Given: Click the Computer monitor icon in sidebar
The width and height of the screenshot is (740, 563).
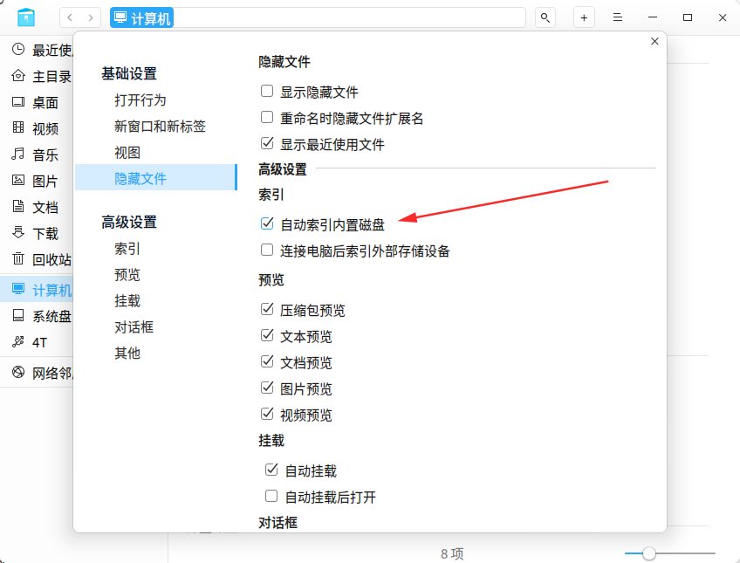Looking at the screenshot, I should click(x=18, y=289).
